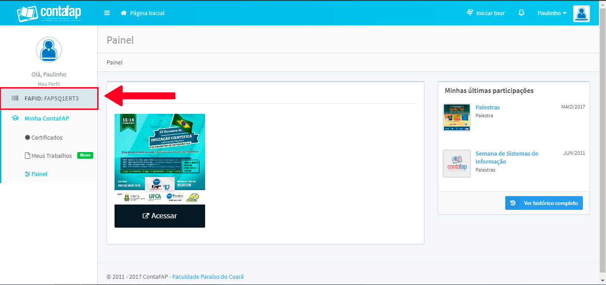Open Certificados in the sidebar
The height and width of the screenshot is (285, 606).
[x=47, y=137]
